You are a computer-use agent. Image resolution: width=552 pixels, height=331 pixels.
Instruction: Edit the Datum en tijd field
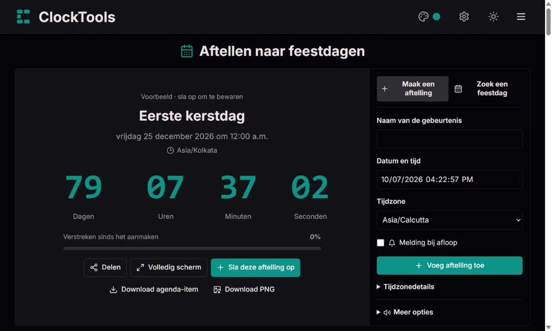point(449,179)
